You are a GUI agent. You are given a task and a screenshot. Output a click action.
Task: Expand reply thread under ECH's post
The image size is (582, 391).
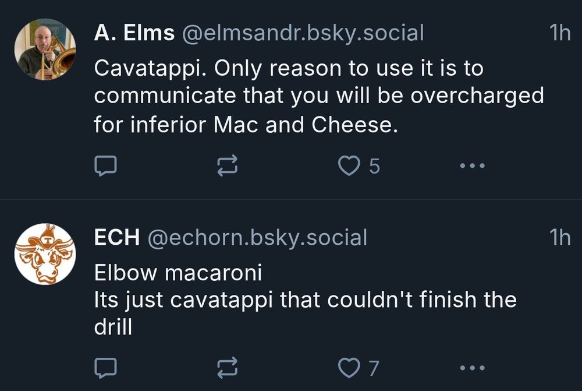pyautogui.click(x=106, y=367)
